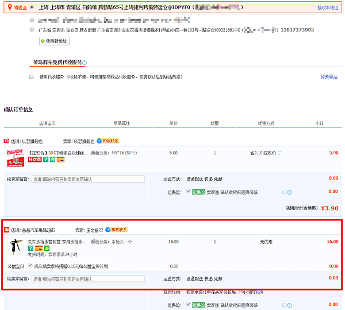Click the 颜色分类: M5*16 (50个) attribute text
Viewport: 345px width, 310px height.
[114, 153]
